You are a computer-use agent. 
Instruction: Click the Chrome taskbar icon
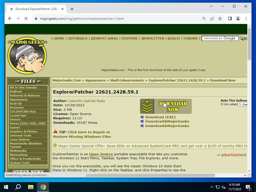click(x=43, y=187)
